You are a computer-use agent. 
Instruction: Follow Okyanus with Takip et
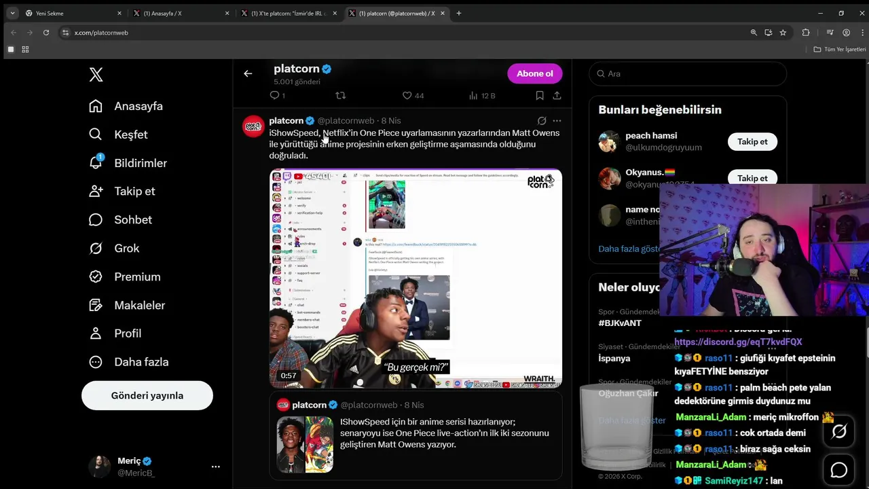(752, 178)
